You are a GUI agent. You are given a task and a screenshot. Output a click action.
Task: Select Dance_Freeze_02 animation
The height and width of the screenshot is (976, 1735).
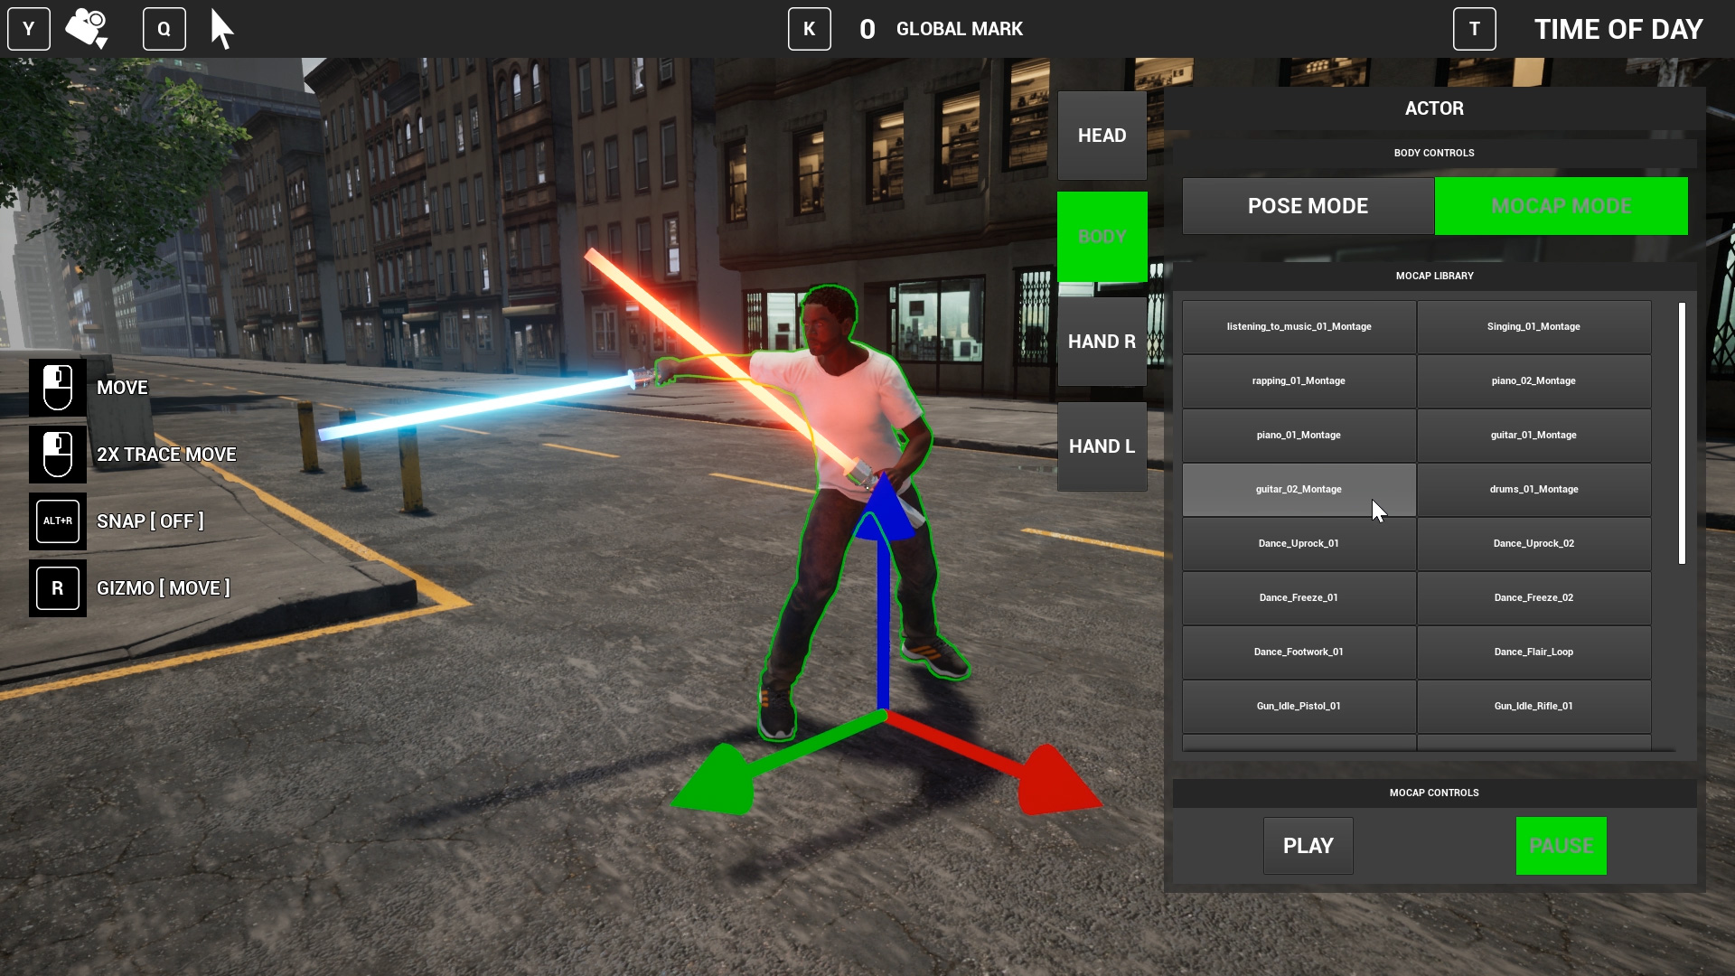(1533, 598)
